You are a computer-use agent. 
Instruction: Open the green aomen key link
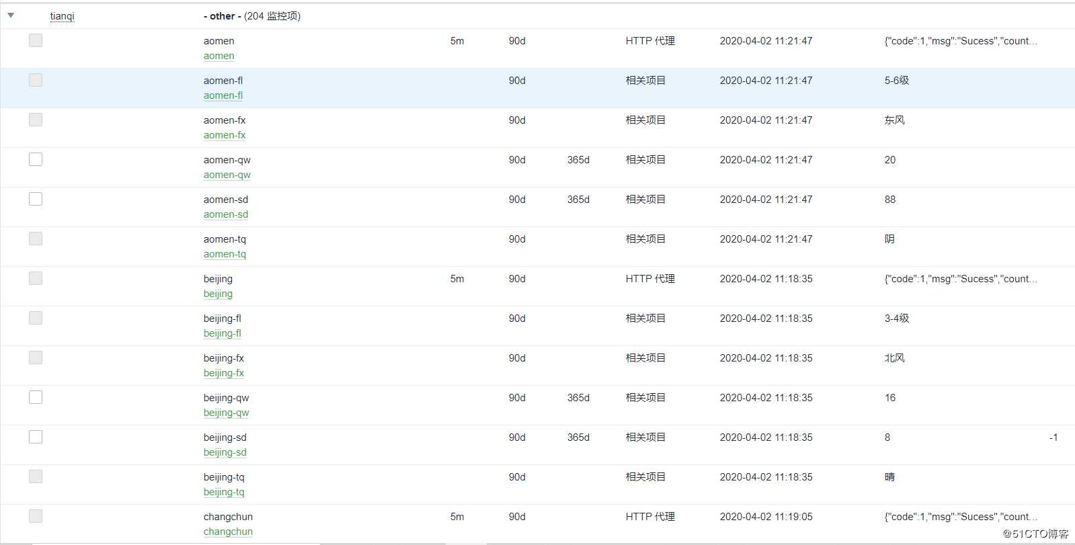point(218,56)
